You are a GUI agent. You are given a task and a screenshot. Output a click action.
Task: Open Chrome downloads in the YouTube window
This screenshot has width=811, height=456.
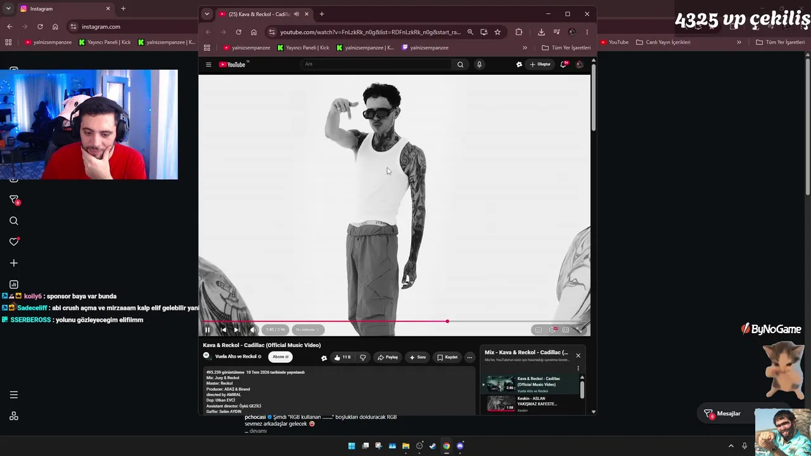click(x=541, y=32)
